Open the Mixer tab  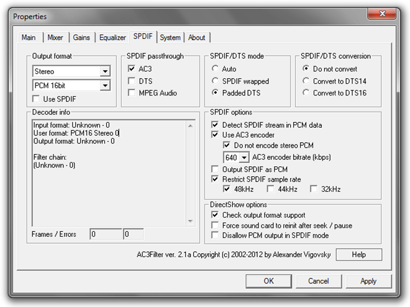tap(55, 38)
